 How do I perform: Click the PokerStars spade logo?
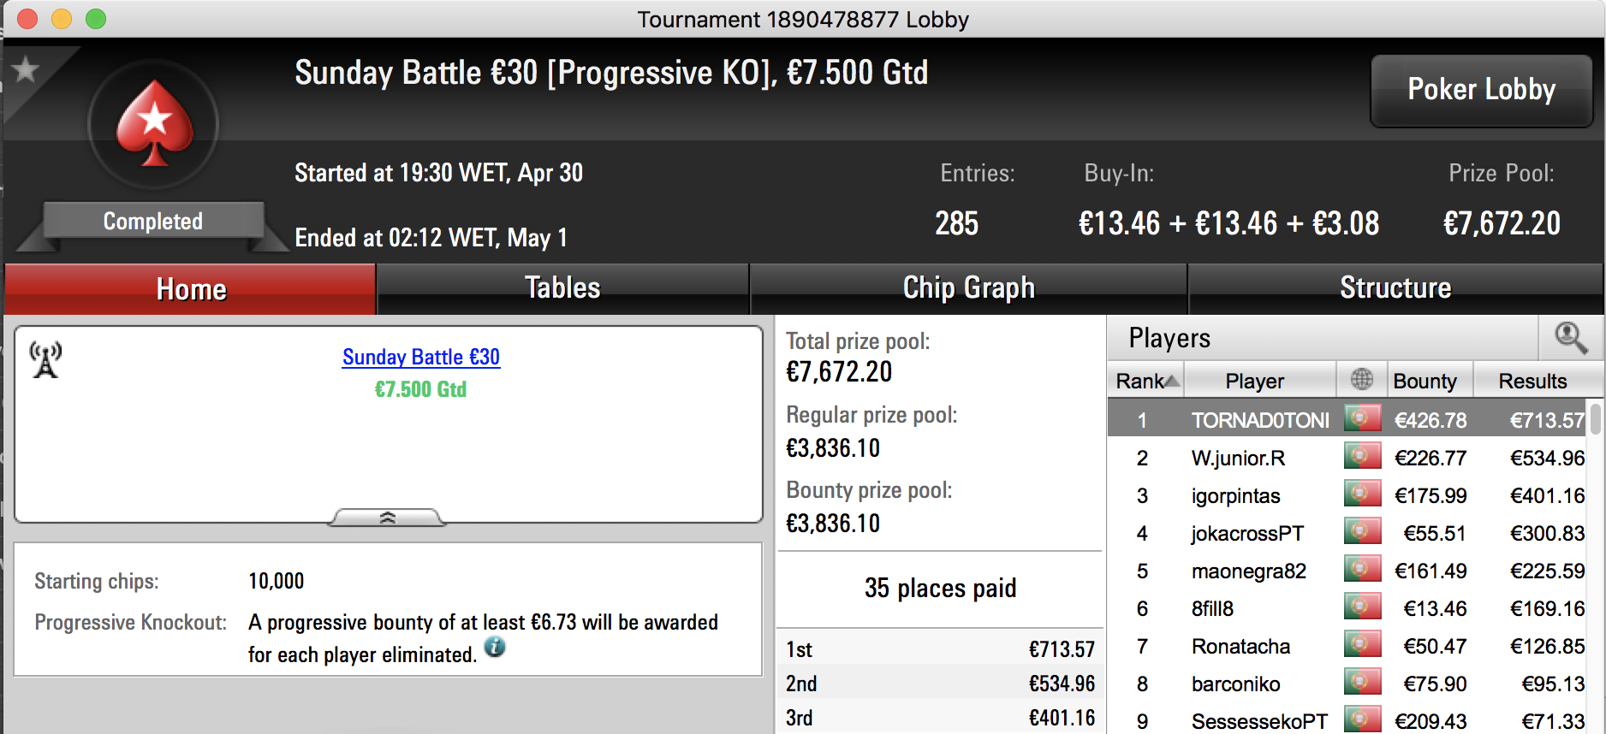[x=154, y=124]
